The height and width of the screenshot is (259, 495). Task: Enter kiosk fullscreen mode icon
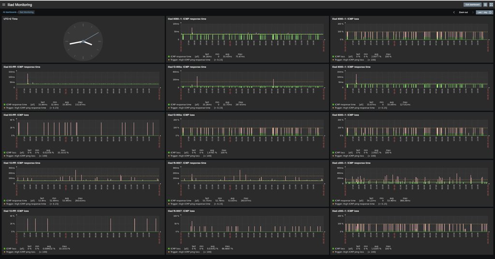(x=491, y=5)
